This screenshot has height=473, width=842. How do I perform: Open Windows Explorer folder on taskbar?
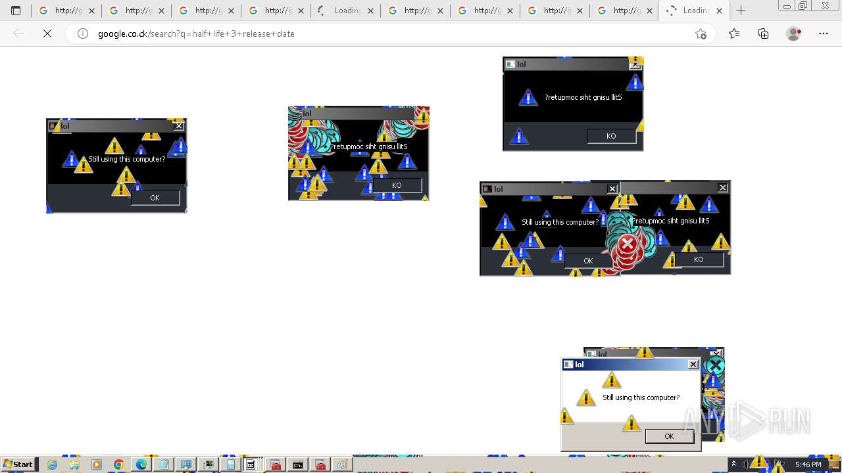click(x=74, y=464)
